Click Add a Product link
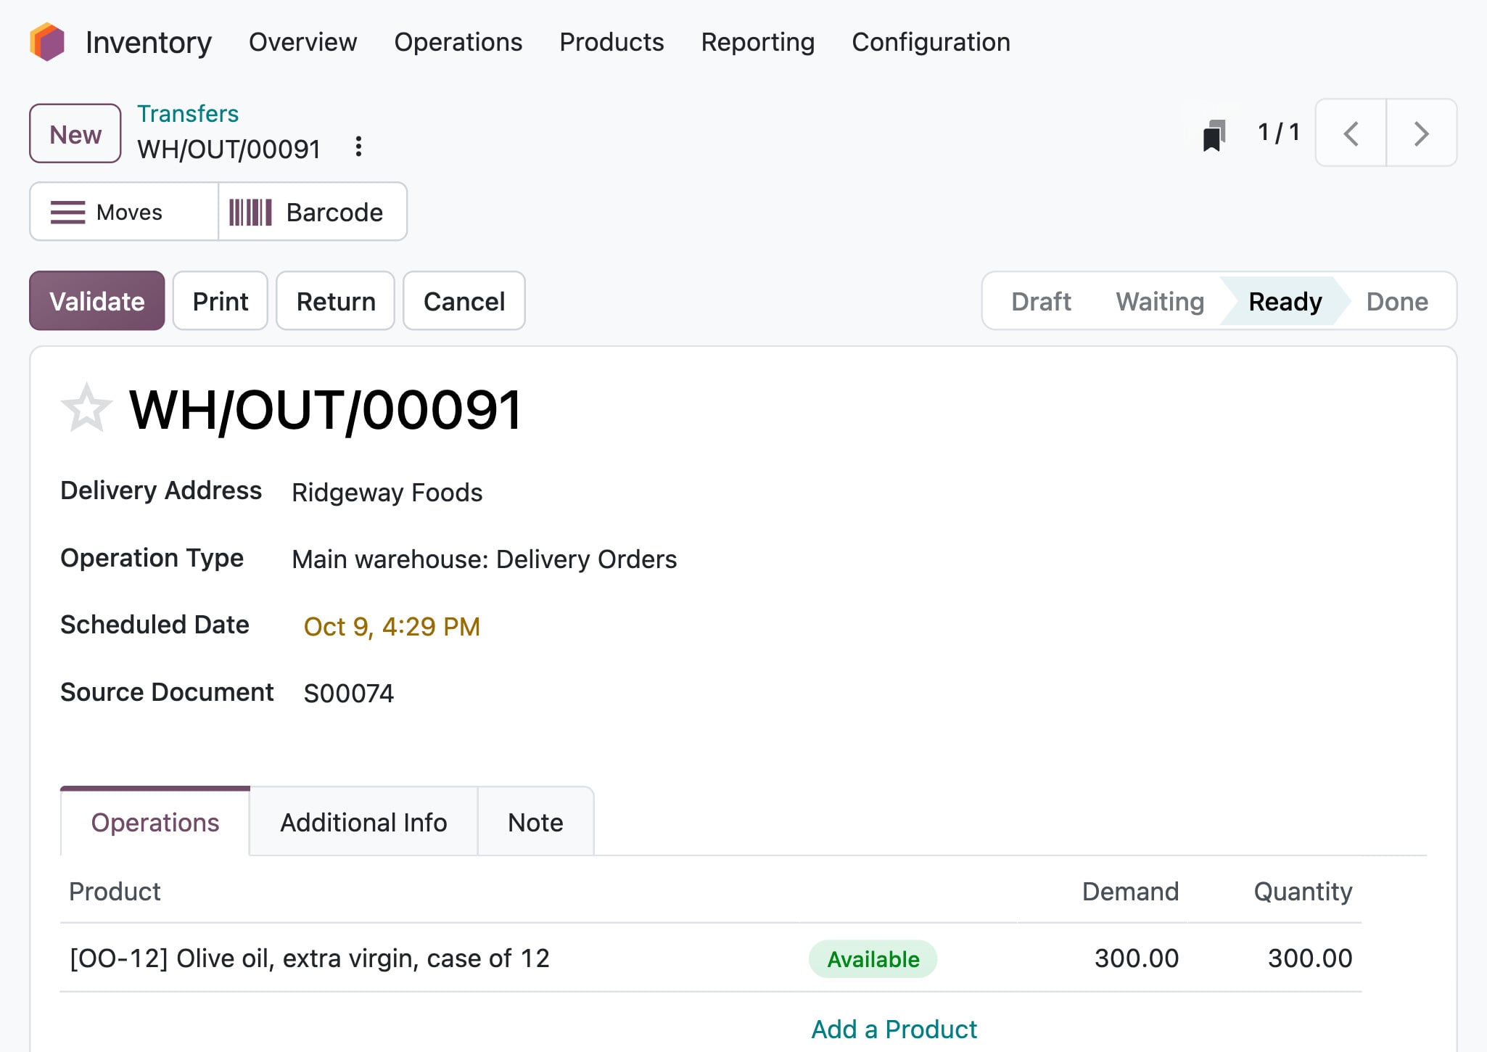This screenshot has width=1487, height=1052. pos(894,1030)
